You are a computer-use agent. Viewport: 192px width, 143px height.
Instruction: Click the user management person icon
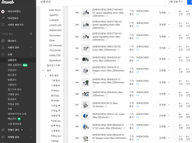coord(3,47)
